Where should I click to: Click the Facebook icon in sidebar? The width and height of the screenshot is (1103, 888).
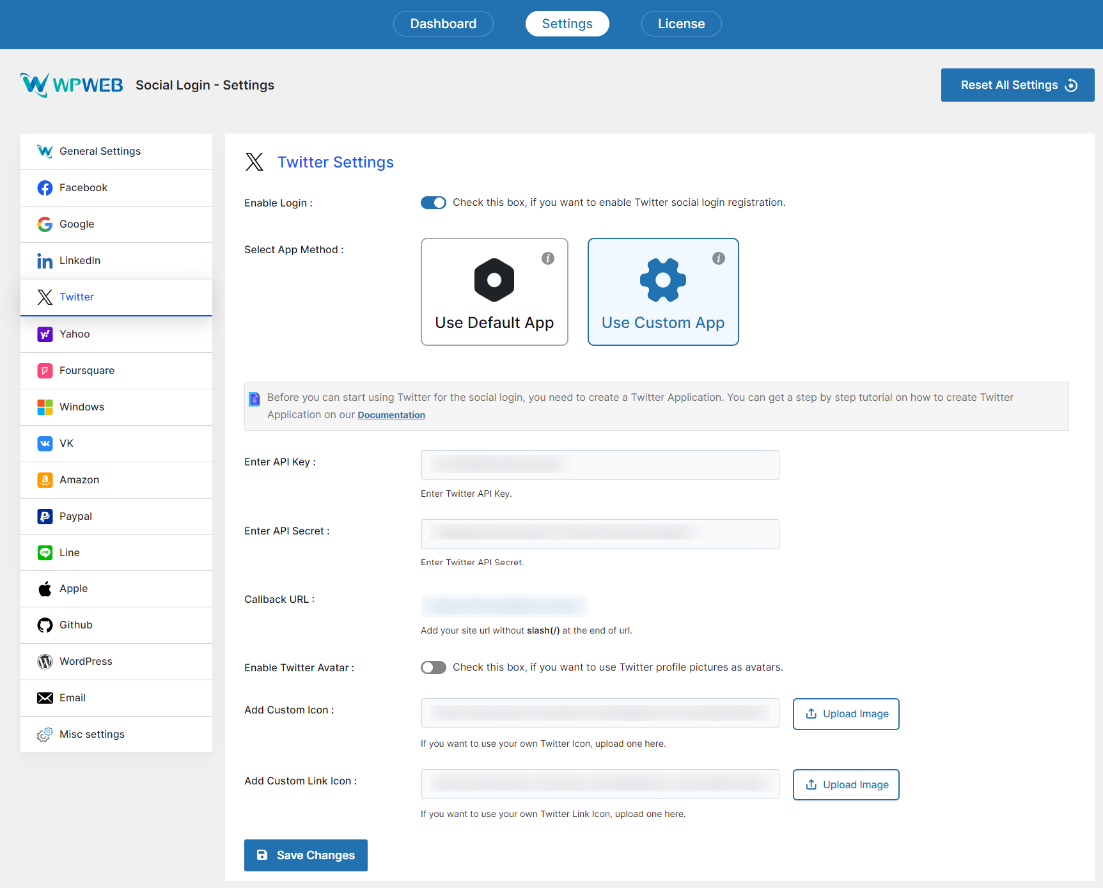[x=45, y=188]
